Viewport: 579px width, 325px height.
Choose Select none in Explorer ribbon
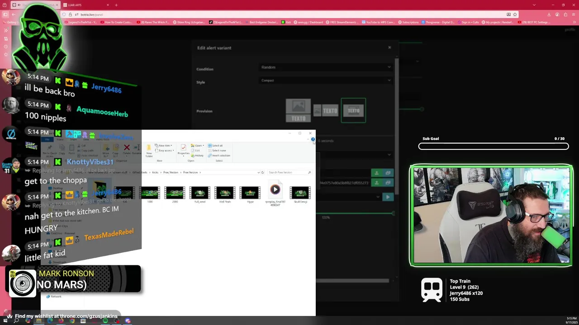click(x=217, y=150)
